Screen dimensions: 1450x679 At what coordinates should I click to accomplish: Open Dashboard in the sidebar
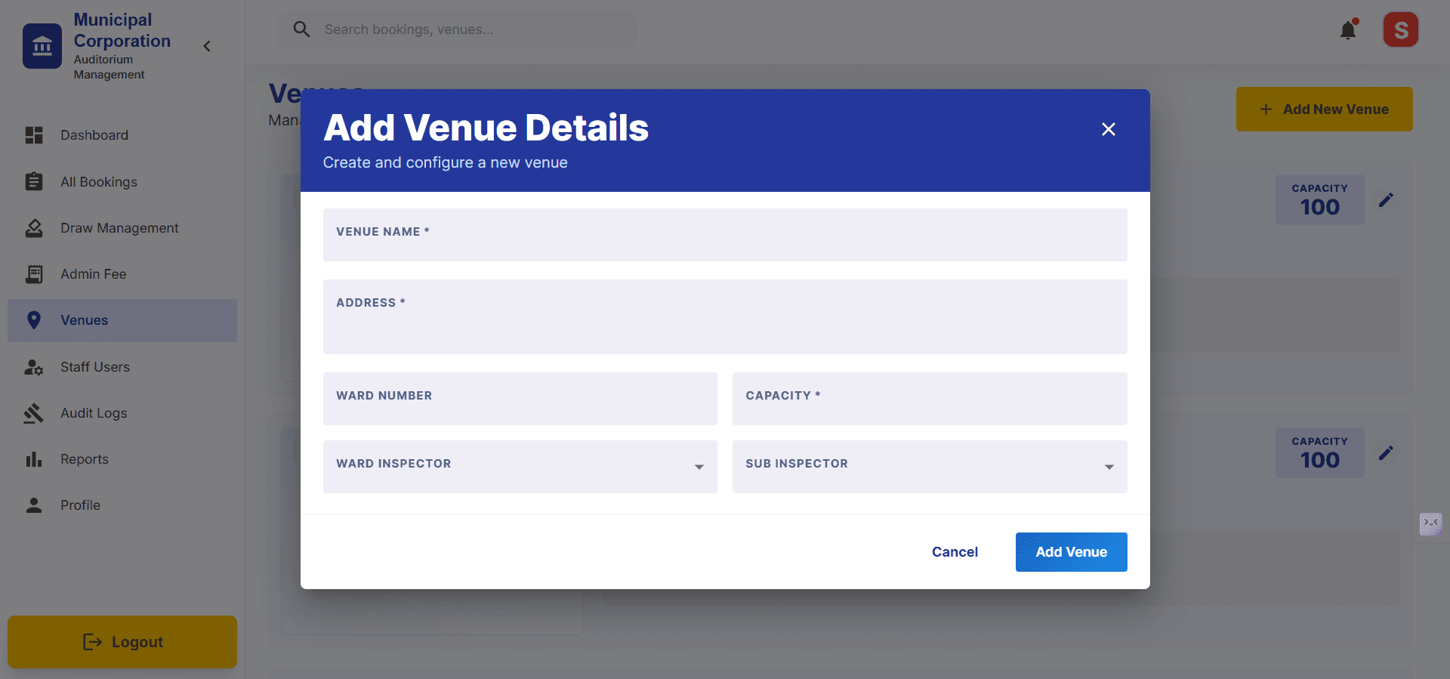click(122, 135)
